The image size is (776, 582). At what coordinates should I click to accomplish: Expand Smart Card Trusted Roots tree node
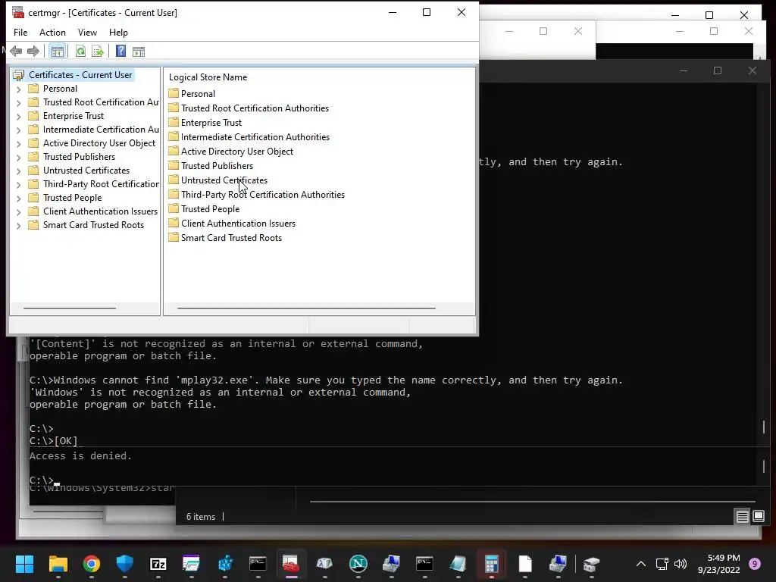(18, 225)
